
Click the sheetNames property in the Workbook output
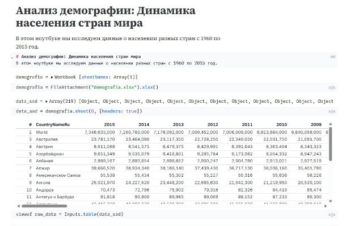point(95,77)
